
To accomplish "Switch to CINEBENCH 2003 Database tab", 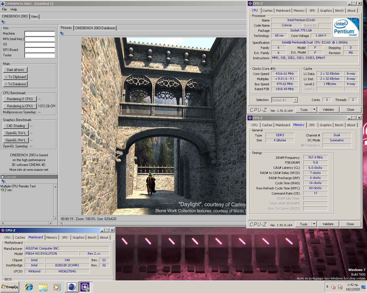I will 95,28.
